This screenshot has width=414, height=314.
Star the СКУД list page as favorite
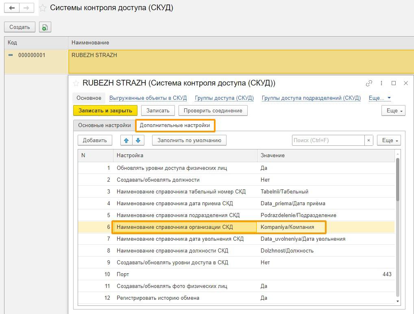(x=43, y=8)
